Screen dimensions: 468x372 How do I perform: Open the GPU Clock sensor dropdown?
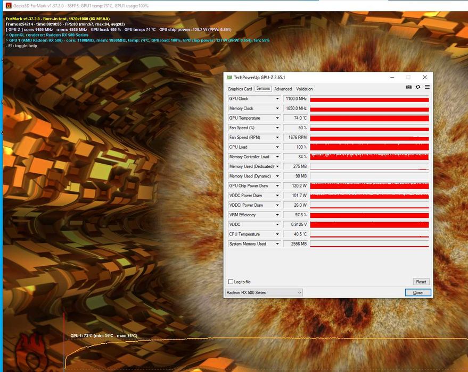pos(277,99)
